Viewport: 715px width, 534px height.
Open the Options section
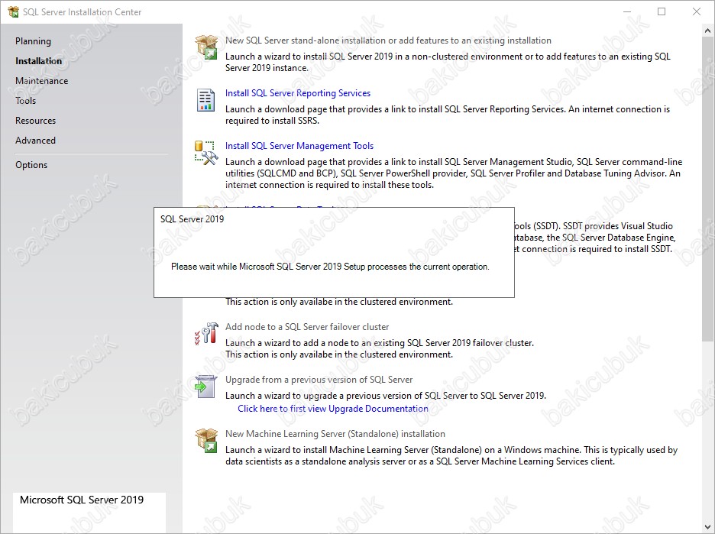click(x=31, y=164)
